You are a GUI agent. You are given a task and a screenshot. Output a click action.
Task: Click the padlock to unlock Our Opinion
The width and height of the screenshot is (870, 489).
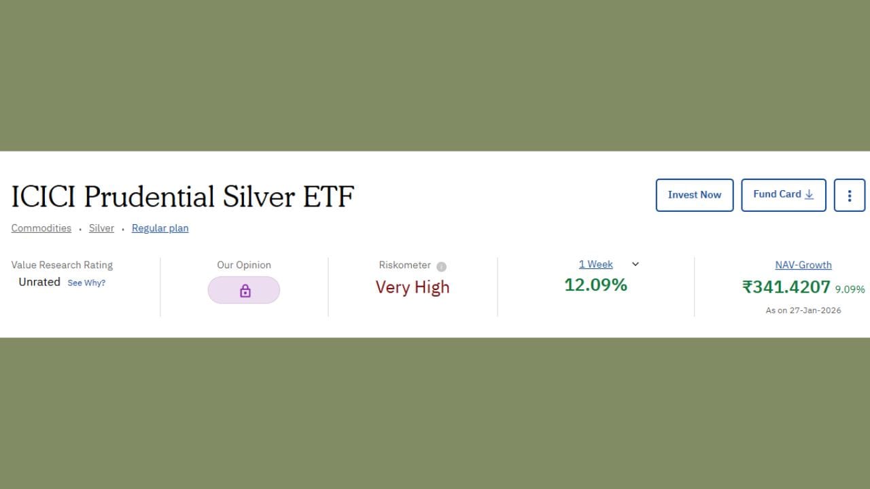pyautogui.click(x=244, y=290)
